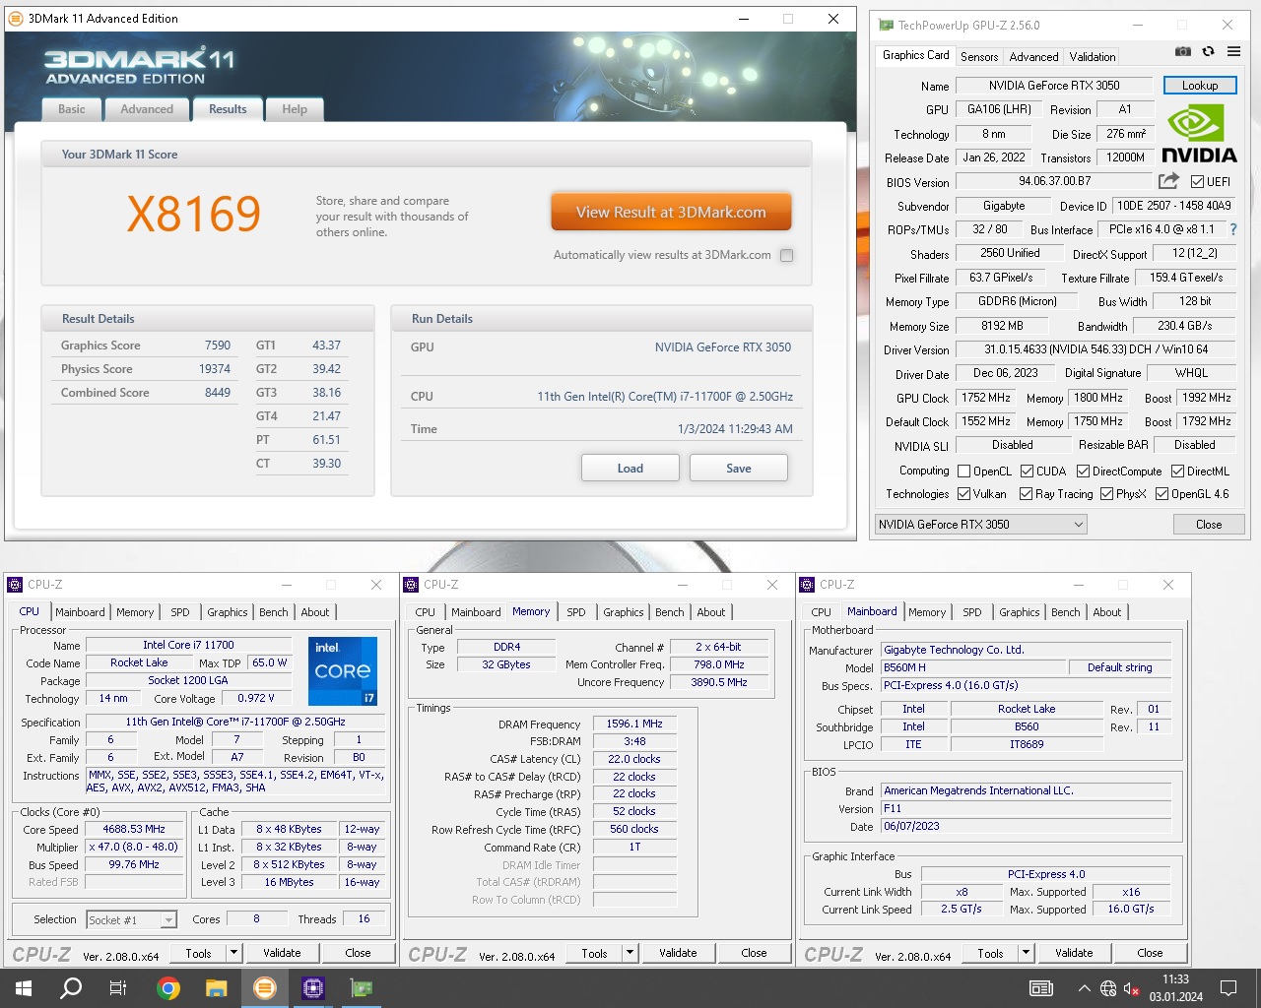Switch to CPU-Z taskbar icon
This screenshot has height=1008, width=1261.
[313, 988]
